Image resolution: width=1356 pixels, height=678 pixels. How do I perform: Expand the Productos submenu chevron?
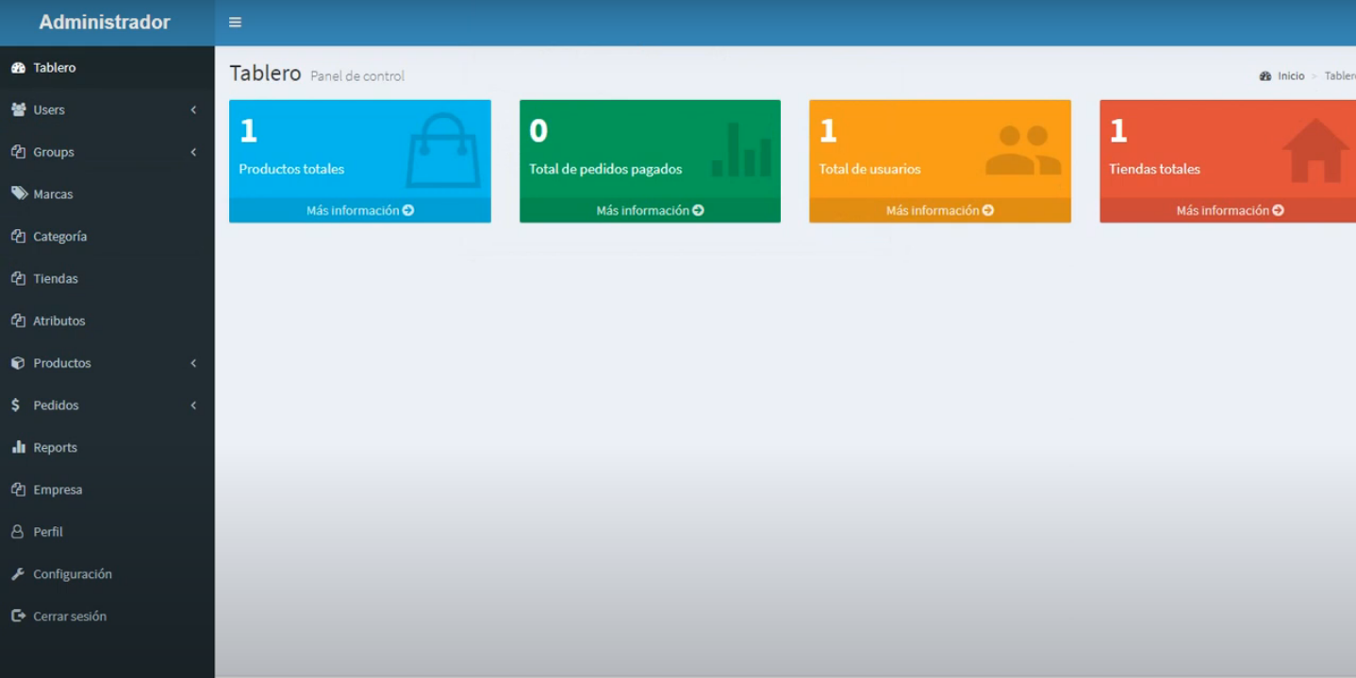[193, 363]
